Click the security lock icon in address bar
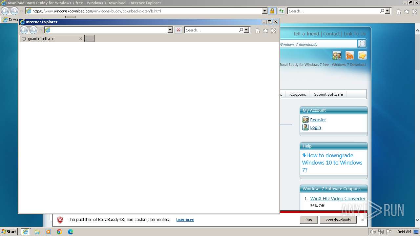420x236 pixels. click(x=272, y=11)
